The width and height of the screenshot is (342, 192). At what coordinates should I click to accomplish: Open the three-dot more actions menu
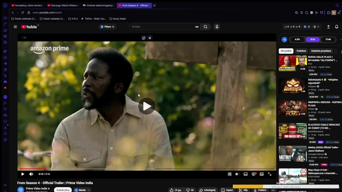(x=273, y=190)
